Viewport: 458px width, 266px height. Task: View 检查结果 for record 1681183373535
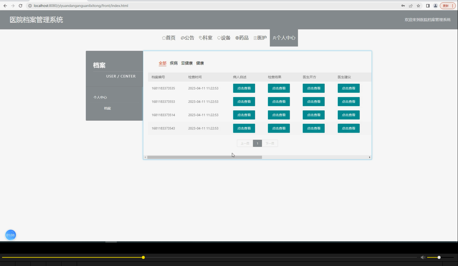[x=279, y=88]
